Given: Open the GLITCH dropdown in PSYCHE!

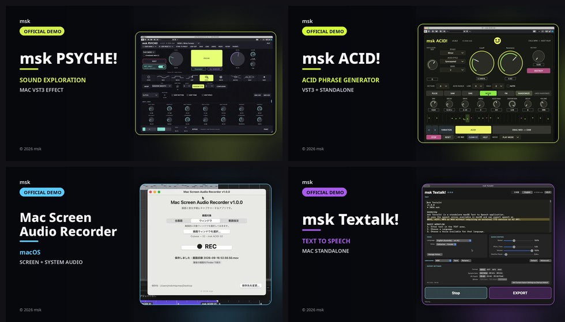Looking at the screenshot, I should (150, 95).
